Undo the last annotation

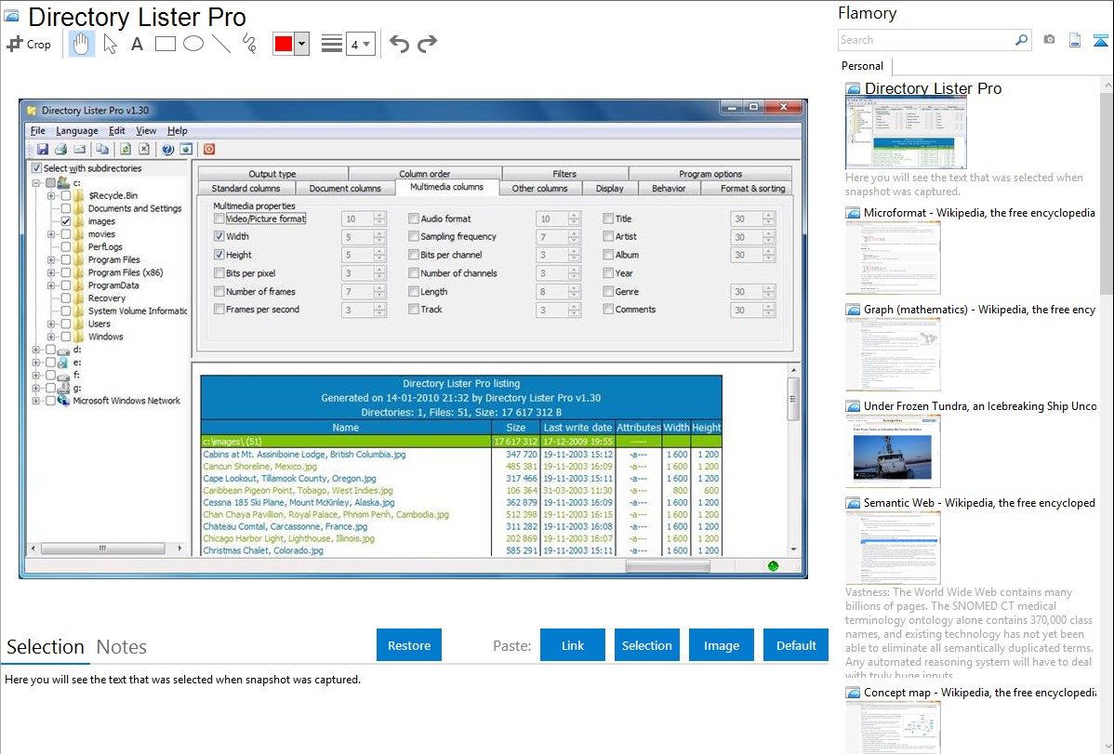[399, 44]
